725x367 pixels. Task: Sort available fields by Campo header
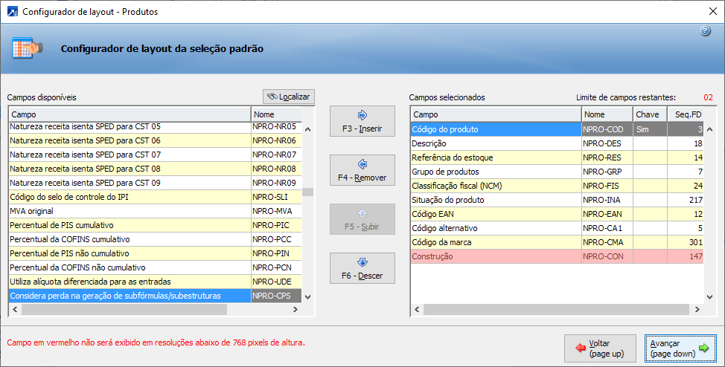(x=130, y=114)
